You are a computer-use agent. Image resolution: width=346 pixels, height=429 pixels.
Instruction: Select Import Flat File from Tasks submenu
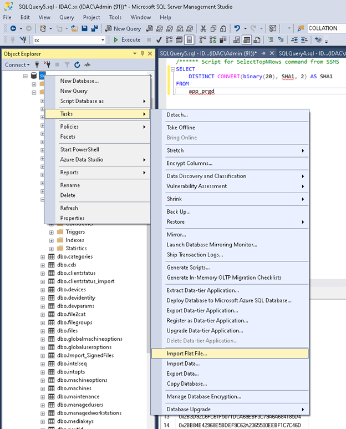(187, 354)
